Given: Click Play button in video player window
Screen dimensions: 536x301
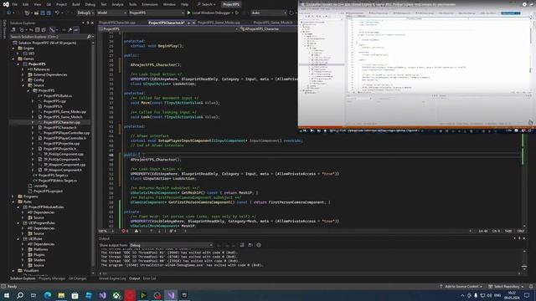Looking at the screenshot, I should (x=312, y=130).
